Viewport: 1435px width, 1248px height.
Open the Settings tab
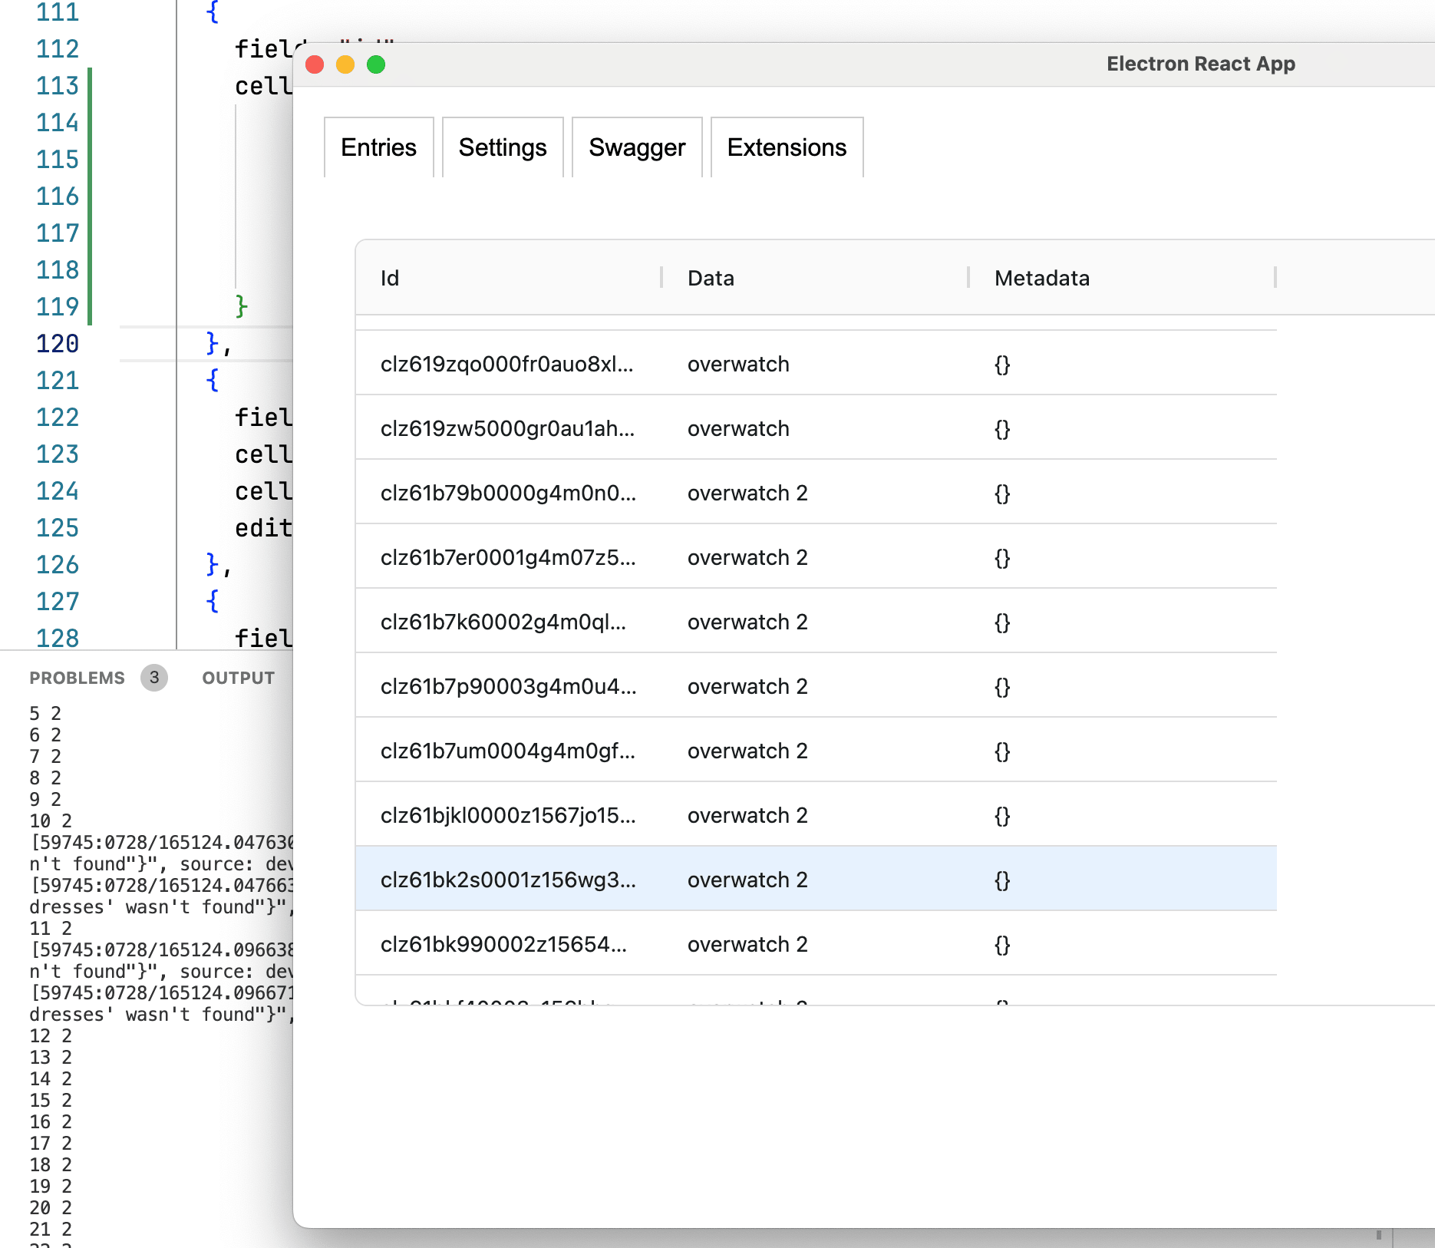[x=503, y=147]
